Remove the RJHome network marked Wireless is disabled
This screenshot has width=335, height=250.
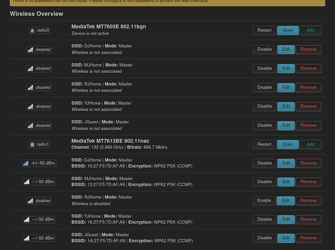(308, 200)
